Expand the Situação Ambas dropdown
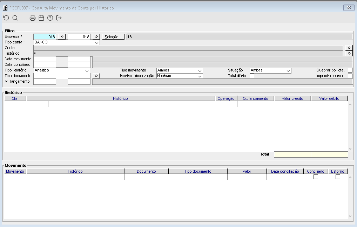Image resolution: width=357 pixels, height=227 pixels. [x=288, y=70]
